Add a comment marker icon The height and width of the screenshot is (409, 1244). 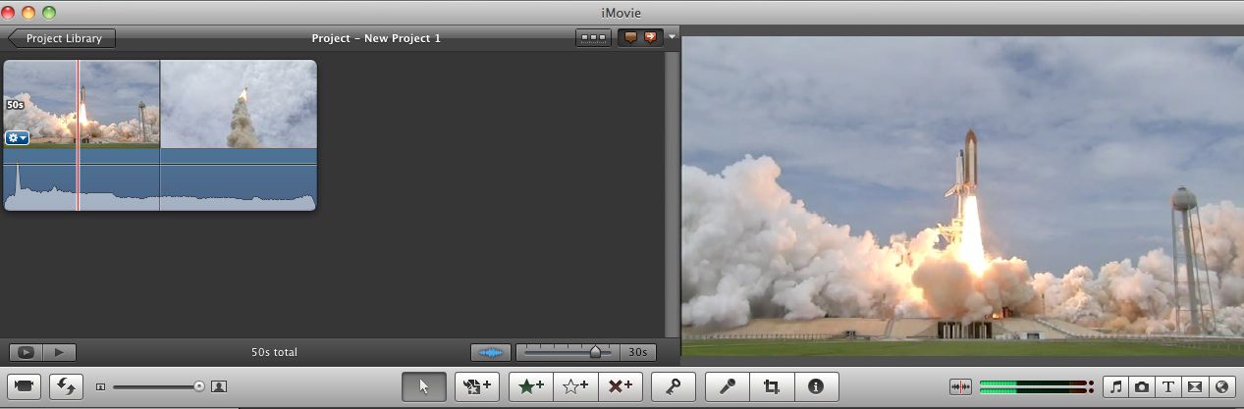pos(630,38)
